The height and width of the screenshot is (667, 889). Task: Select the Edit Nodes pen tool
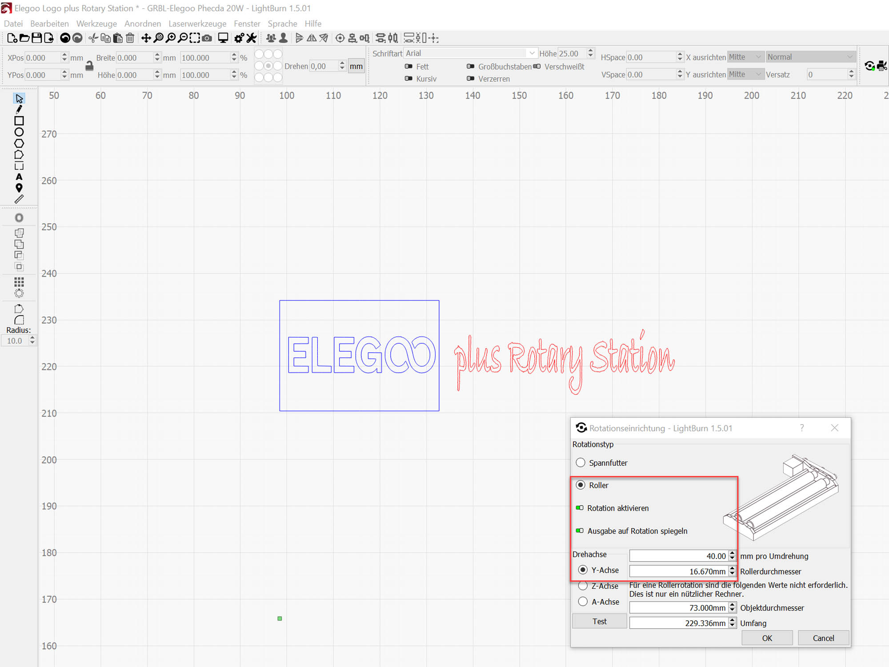(x=19, y=109)
